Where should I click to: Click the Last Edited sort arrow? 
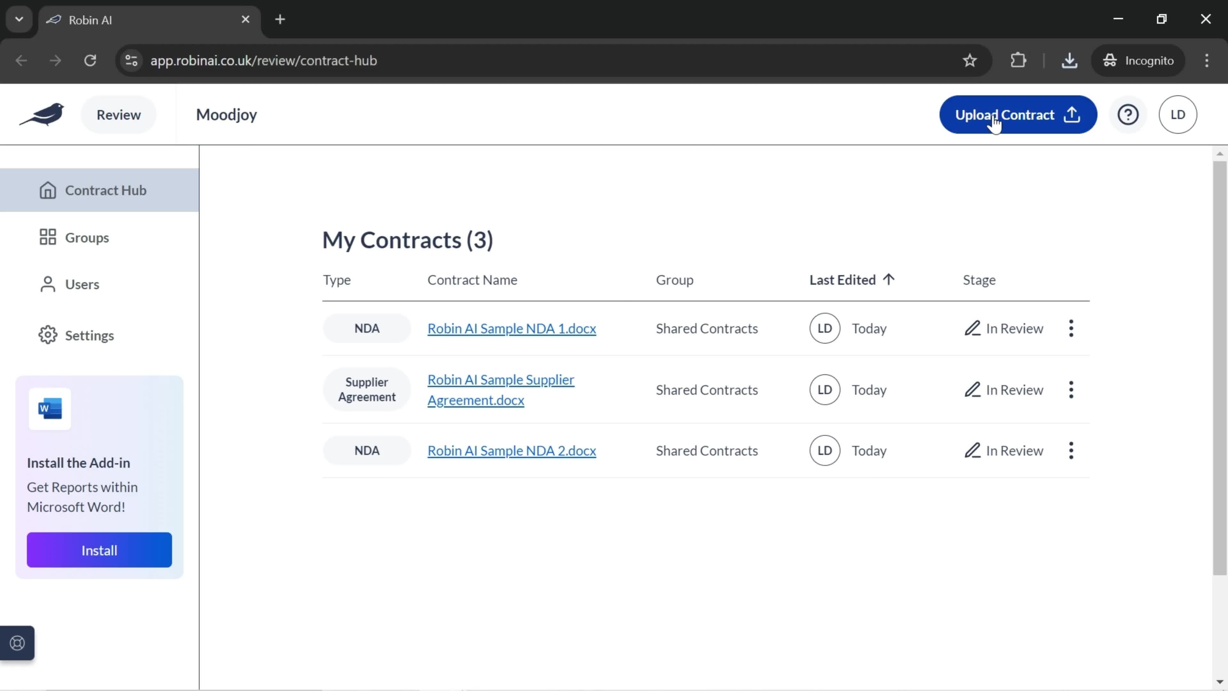pos(889,279)
